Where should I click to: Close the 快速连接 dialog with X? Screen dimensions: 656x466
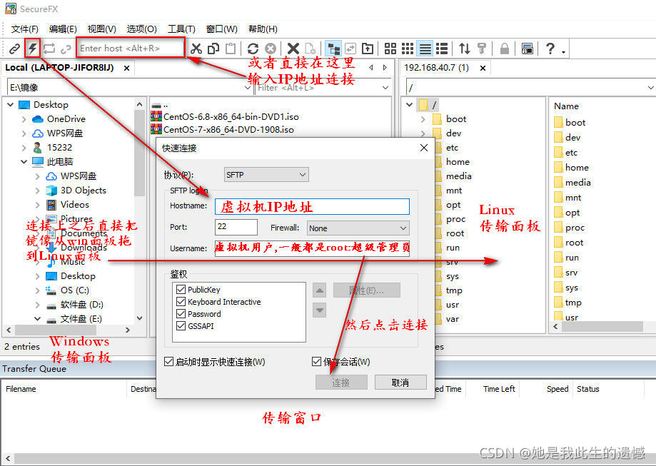click(x=424, y=148)
